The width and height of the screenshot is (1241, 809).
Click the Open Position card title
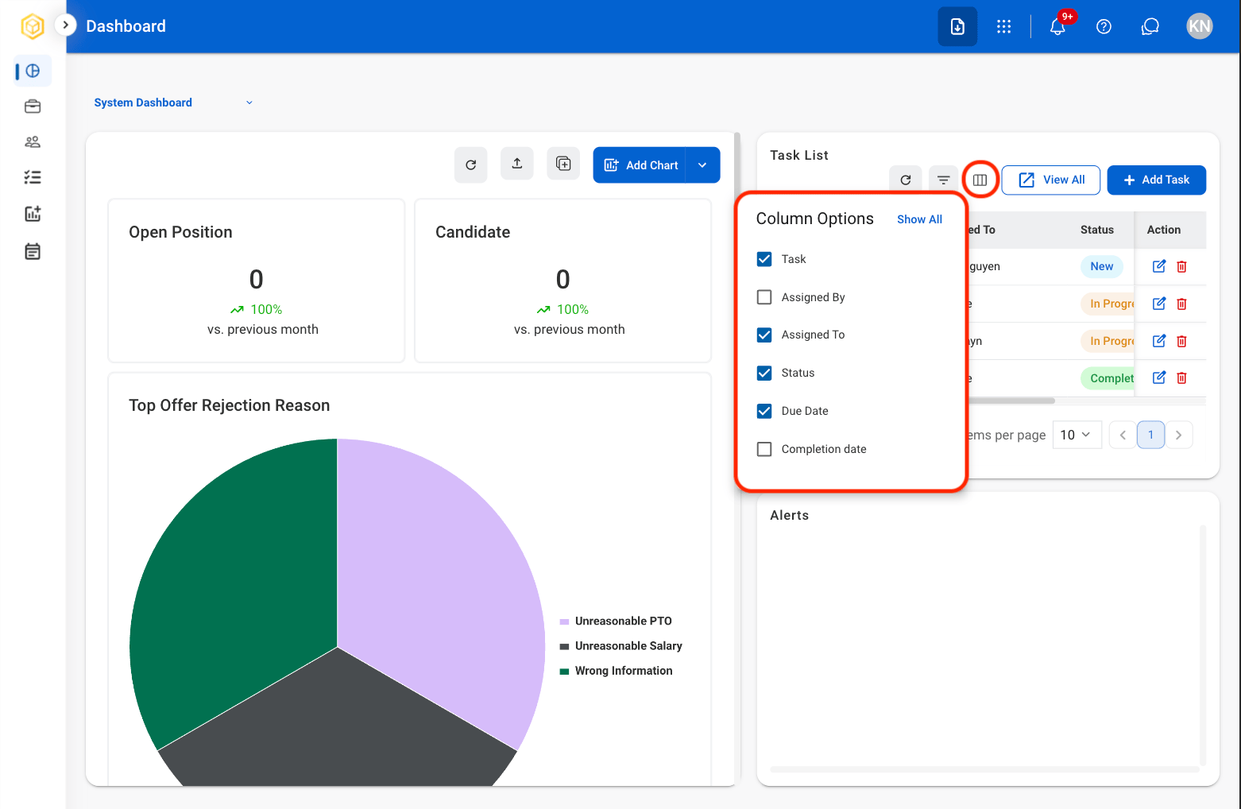[180, 232]
